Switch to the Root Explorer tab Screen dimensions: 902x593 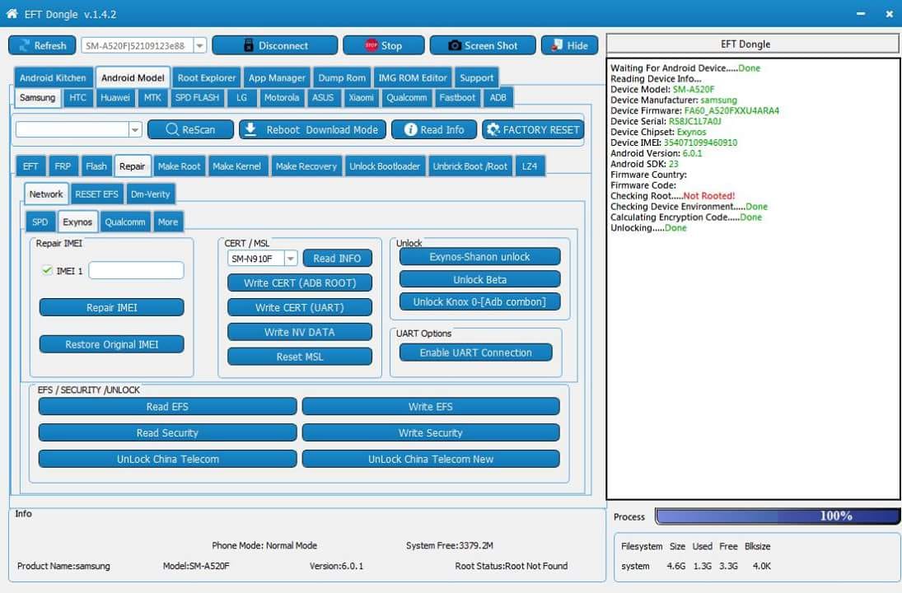(208, 77)
